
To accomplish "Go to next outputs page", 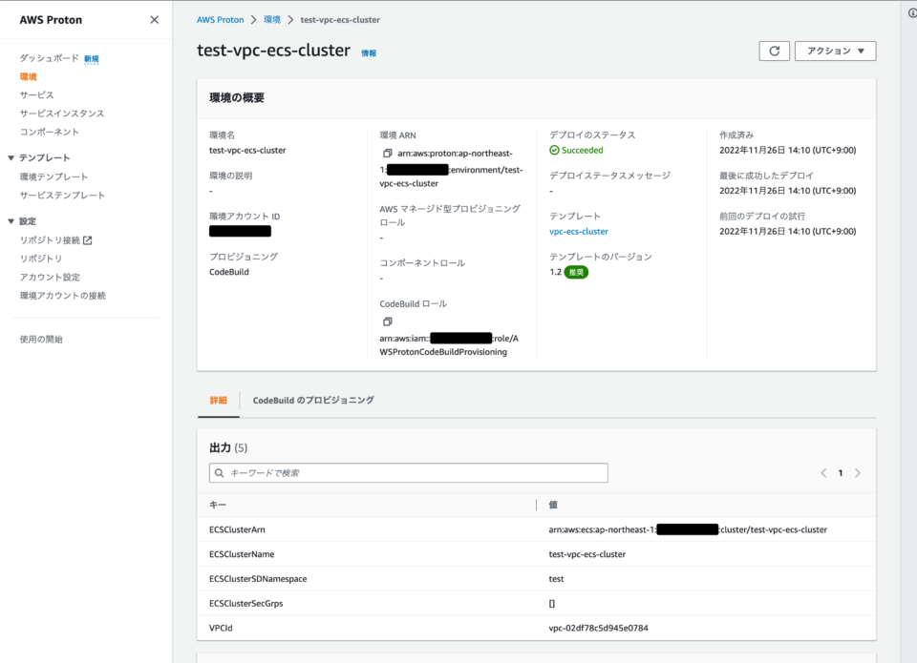I will tap(858, 472).
